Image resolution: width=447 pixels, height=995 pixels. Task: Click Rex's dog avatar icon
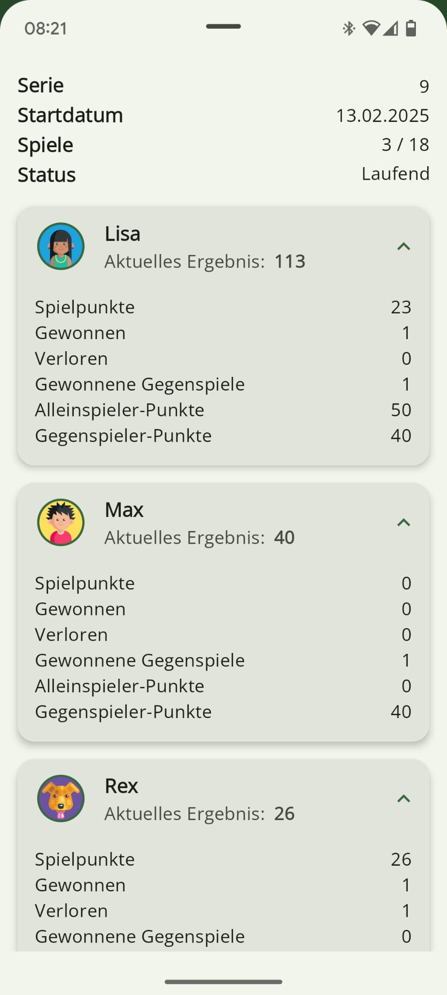click(61, 798)
